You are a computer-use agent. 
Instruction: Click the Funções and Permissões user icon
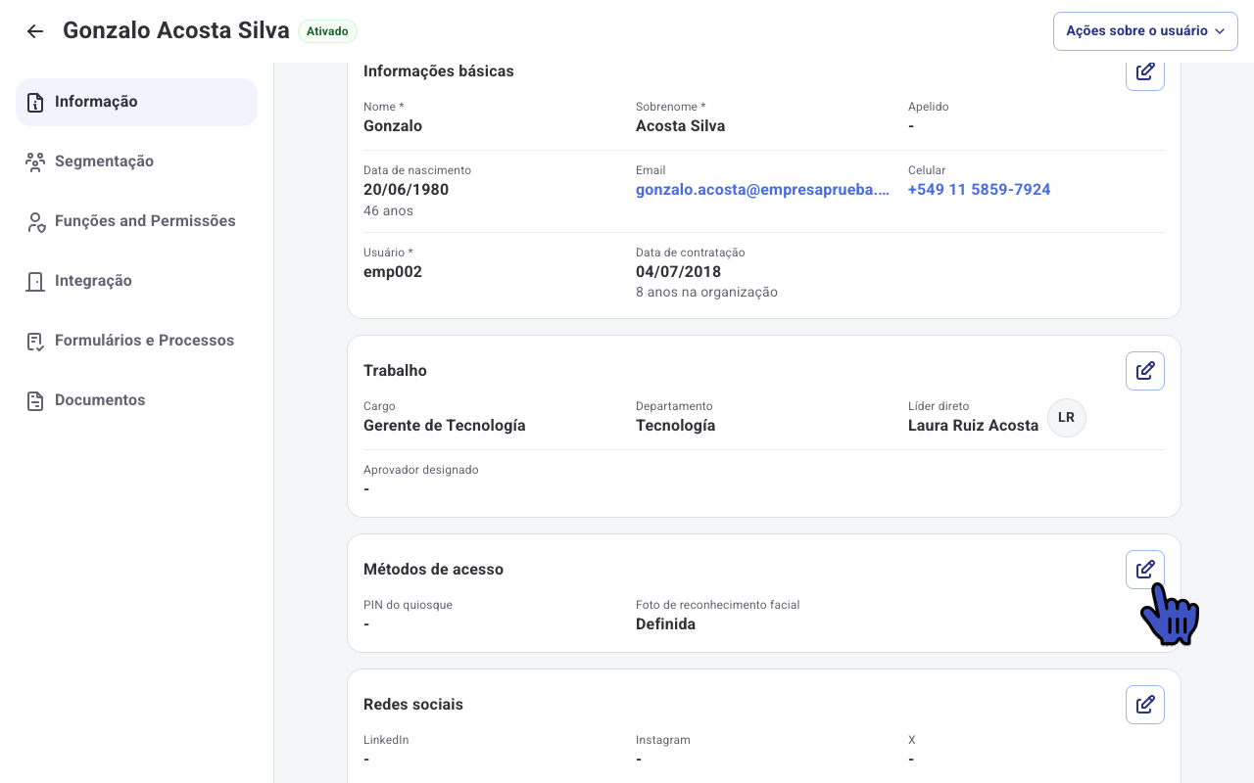pyautogui.click(x=35, y=222)
